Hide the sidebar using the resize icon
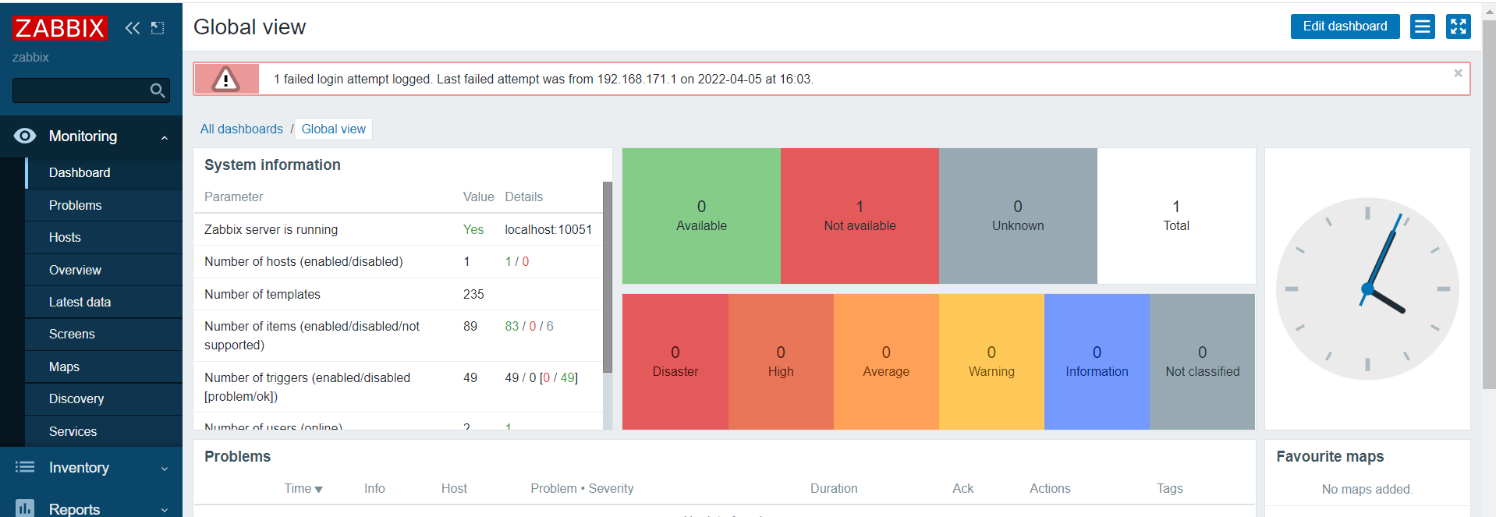This screenshot has width=1496, height=517. click(x=158, y=28)
